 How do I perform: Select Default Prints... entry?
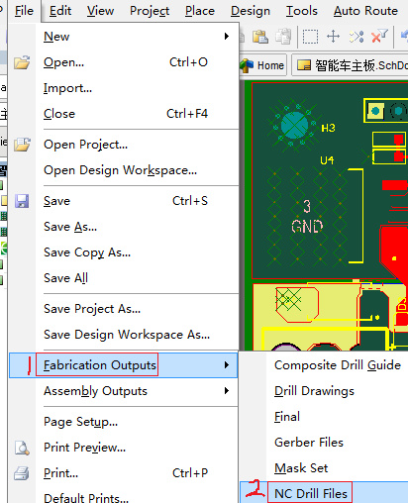(124, 497)
